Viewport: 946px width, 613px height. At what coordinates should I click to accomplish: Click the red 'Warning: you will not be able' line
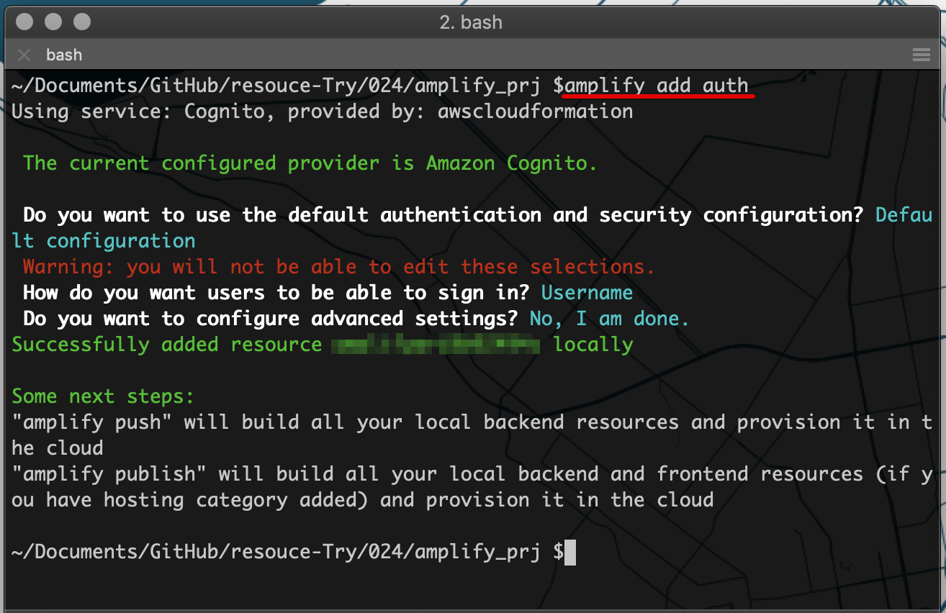tap(339, 267)
